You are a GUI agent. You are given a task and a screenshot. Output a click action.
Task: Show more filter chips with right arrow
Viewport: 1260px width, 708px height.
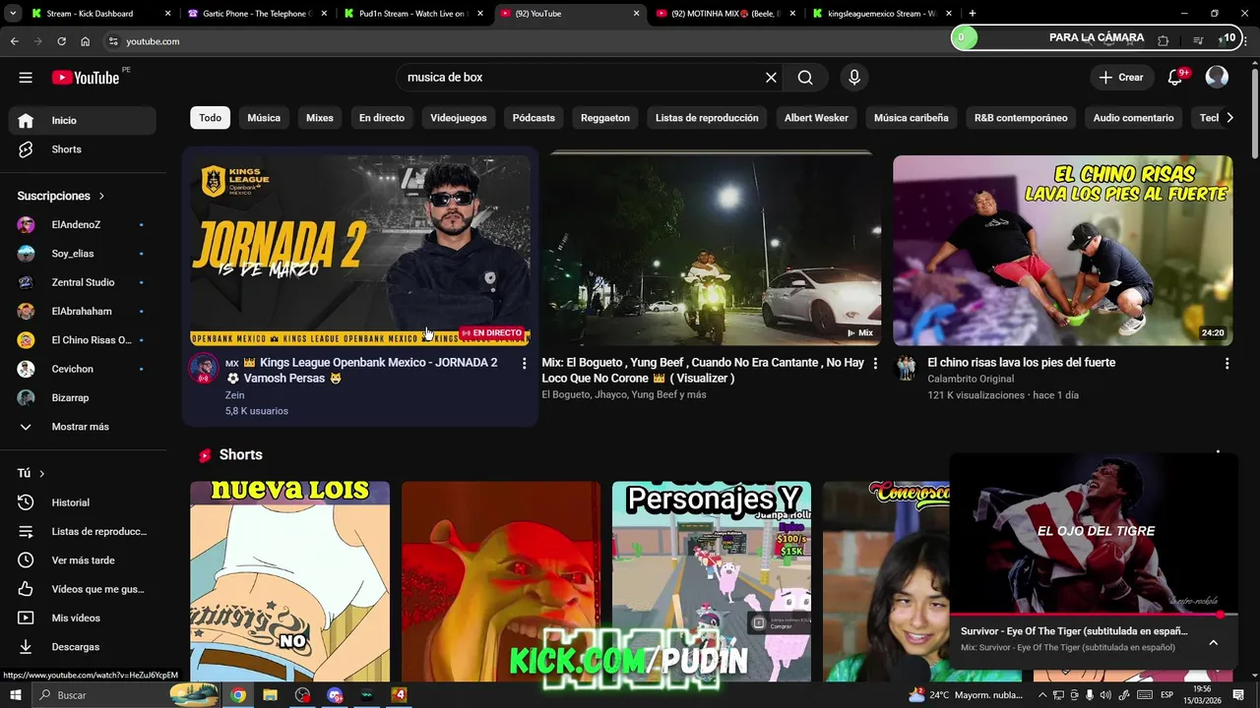pyautogui.click(x=1228, y=118)
